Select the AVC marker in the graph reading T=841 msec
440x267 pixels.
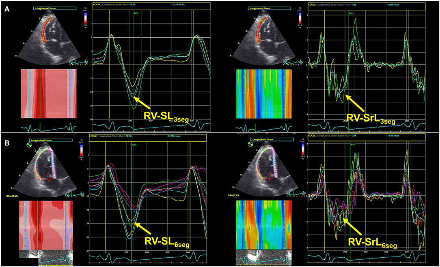click(x=353, y=144)
